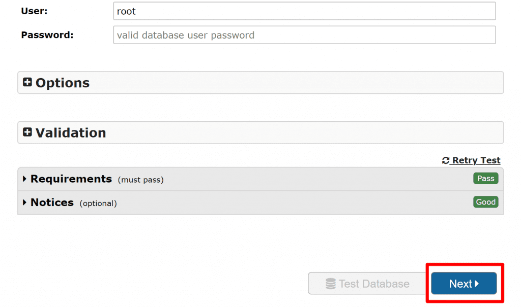The image size is (521, 307).
Task: Click the User: field label
Action: pyautogui.click(x=34, y=11)
